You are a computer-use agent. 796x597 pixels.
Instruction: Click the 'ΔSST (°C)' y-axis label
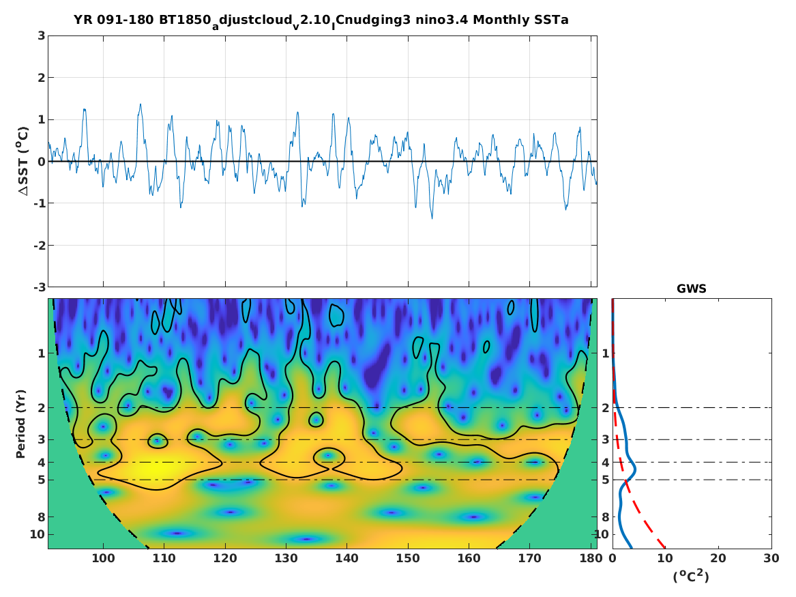23,161
